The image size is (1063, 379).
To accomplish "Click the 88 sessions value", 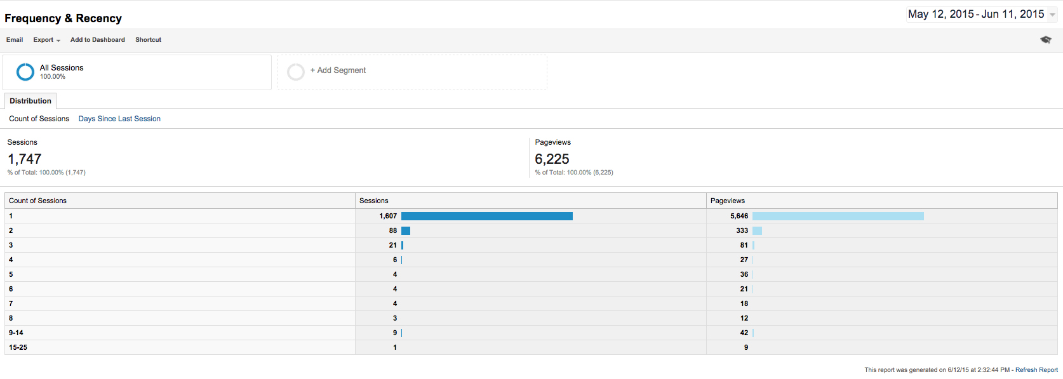I will [393, 231].
